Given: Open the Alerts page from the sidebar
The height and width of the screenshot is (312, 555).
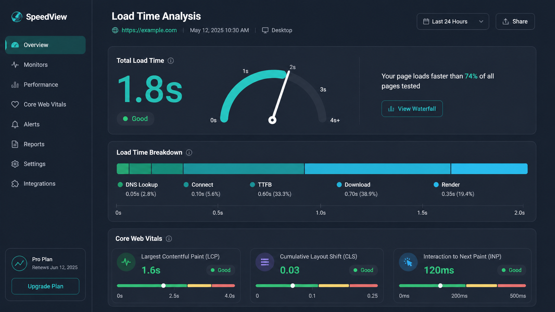Looking at the screenshot, I should click(x=45, y=124).
